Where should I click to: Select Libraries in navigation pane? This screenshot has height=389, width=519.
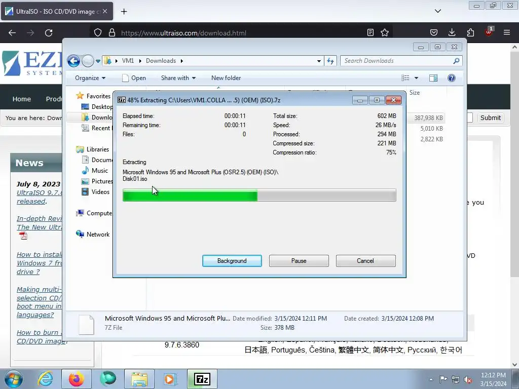click(x=93, y=149)
